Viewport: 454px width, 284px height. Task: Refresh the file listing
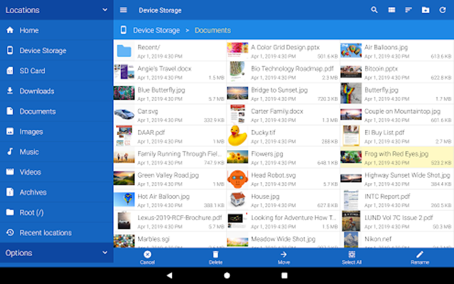click(442, 9)
